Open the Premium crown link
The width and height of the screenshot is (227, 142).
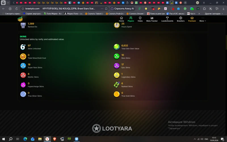click(192, 19)
